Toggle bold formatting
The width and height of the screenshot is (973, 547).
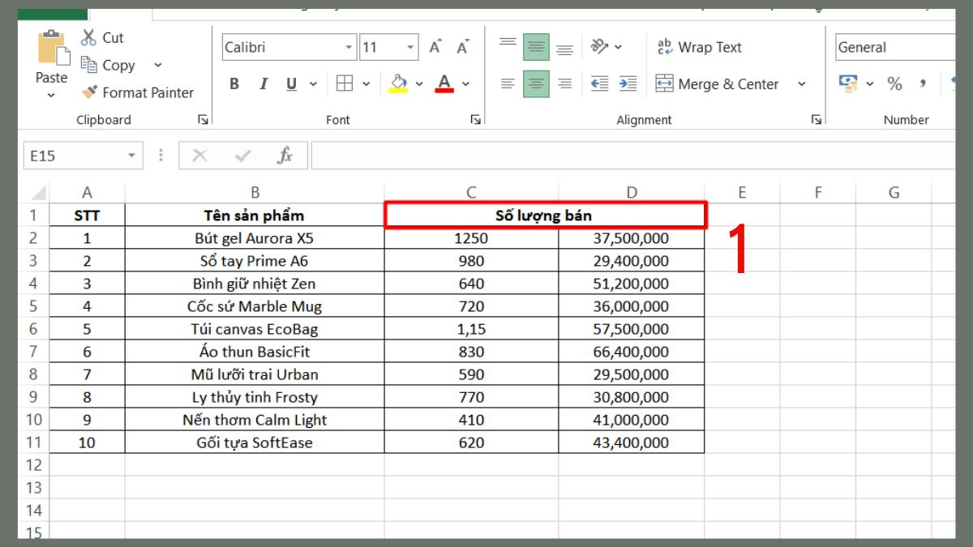point(234,83)
